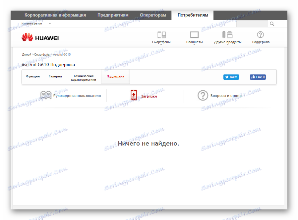
Task: Open the 'Операторам' top tab
Action: 153,15
